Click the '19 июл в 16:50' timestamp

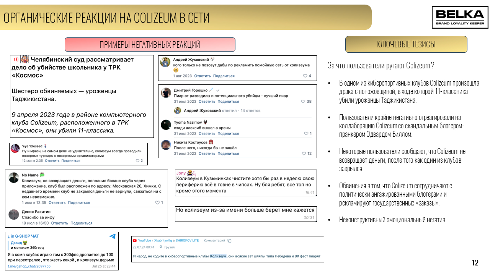[35, 223]
